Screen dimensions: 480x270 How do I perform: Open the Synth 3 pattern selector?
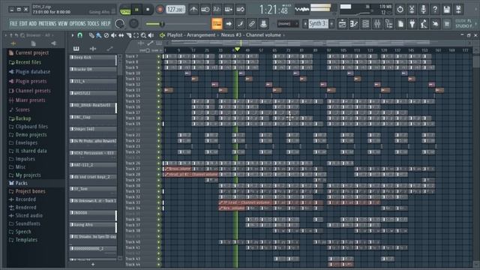click(x=318, y=23)
